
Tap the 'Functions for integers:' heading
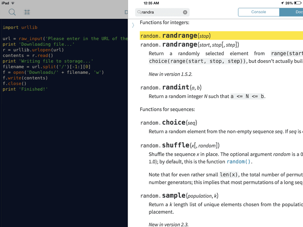[165, 22]
